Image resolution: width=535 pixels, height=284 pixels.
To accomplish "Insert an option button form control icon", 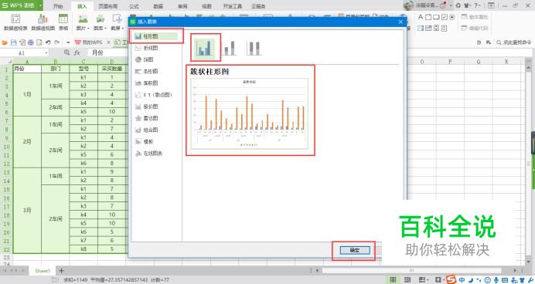I will (x=452, y=17).
